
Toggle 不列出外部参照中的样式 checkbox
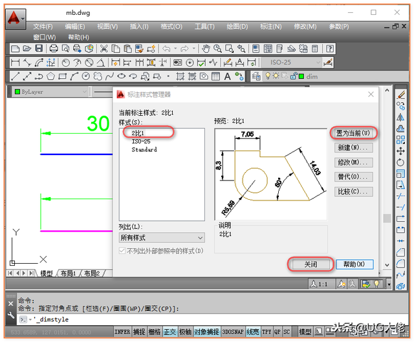click(x=122, y=251)
